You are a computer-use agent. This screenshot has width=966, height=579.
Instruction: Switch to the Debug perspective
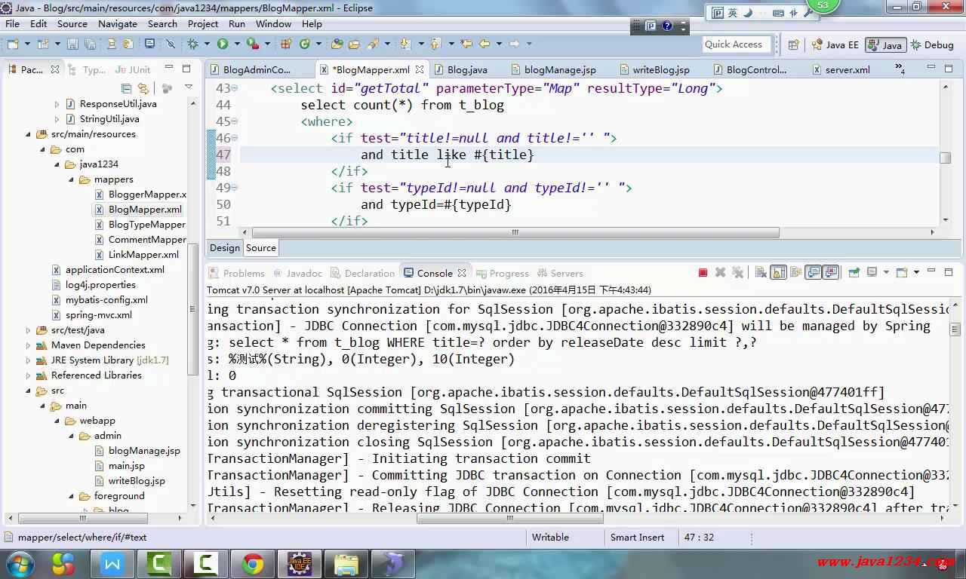point(933,44)
